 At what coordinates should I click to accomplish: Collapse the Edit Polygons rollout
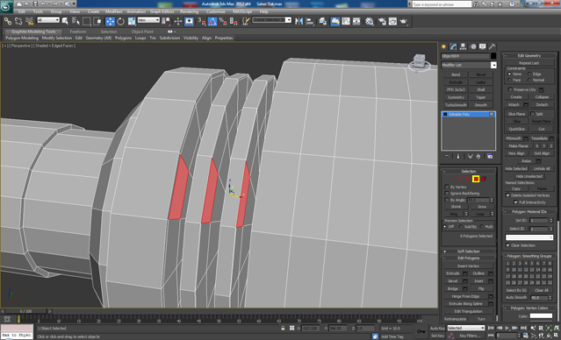[x=469, y=258]
